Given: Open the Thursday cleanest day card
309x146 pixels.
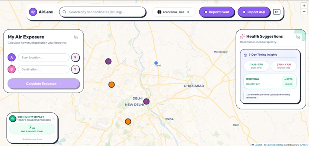Looking at the screenshot, I should click(x=270, y=81).
